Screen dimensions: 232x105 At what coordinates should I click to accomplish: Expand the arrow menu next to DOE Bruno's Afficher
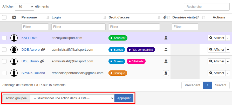(228, 61)
